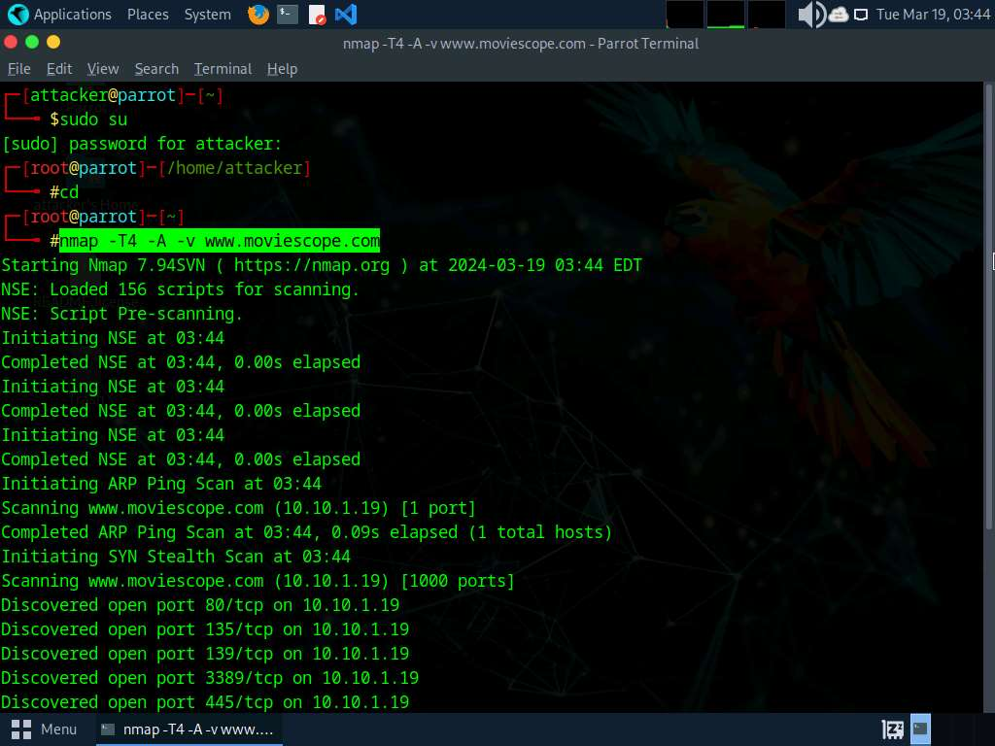Click the bottom-panel Menu button
Image resolution: width=995 pixels, height=746 pixels.
click(45, 729)
